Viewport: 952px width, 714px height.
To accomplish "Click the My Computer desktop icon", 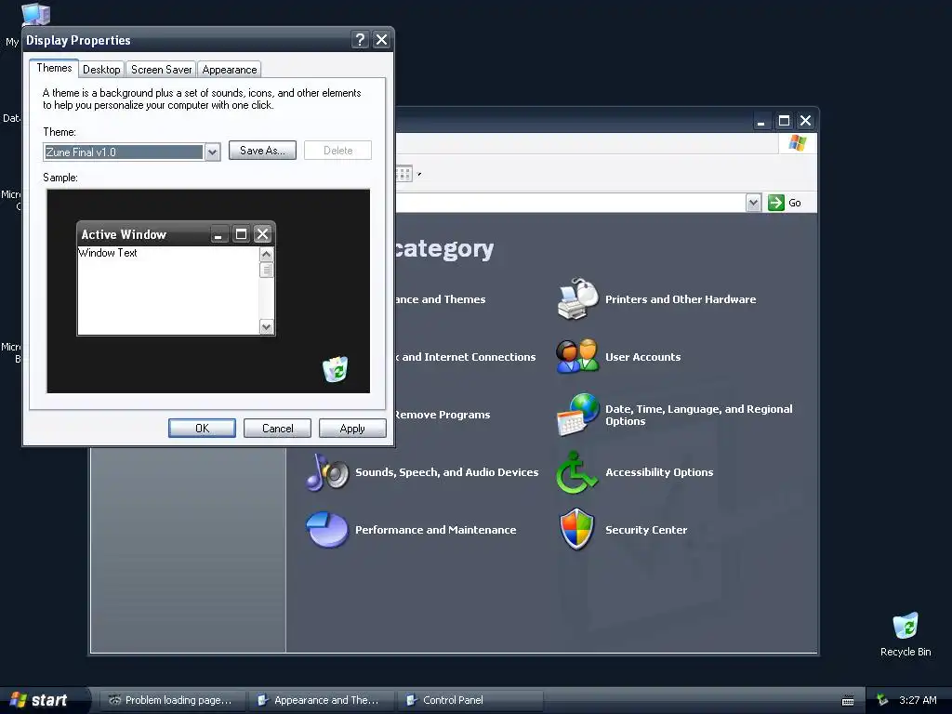I will [x=35, y=13].
